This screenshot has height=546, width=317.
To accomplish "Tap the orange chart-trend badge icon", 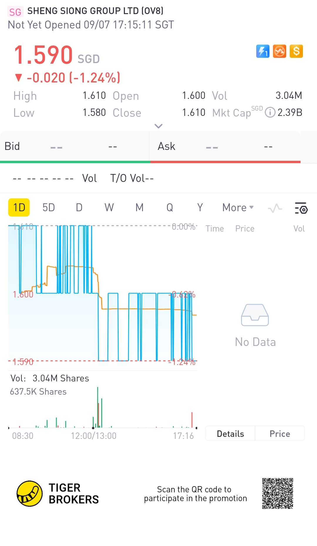I will click(x=279, y=51).
